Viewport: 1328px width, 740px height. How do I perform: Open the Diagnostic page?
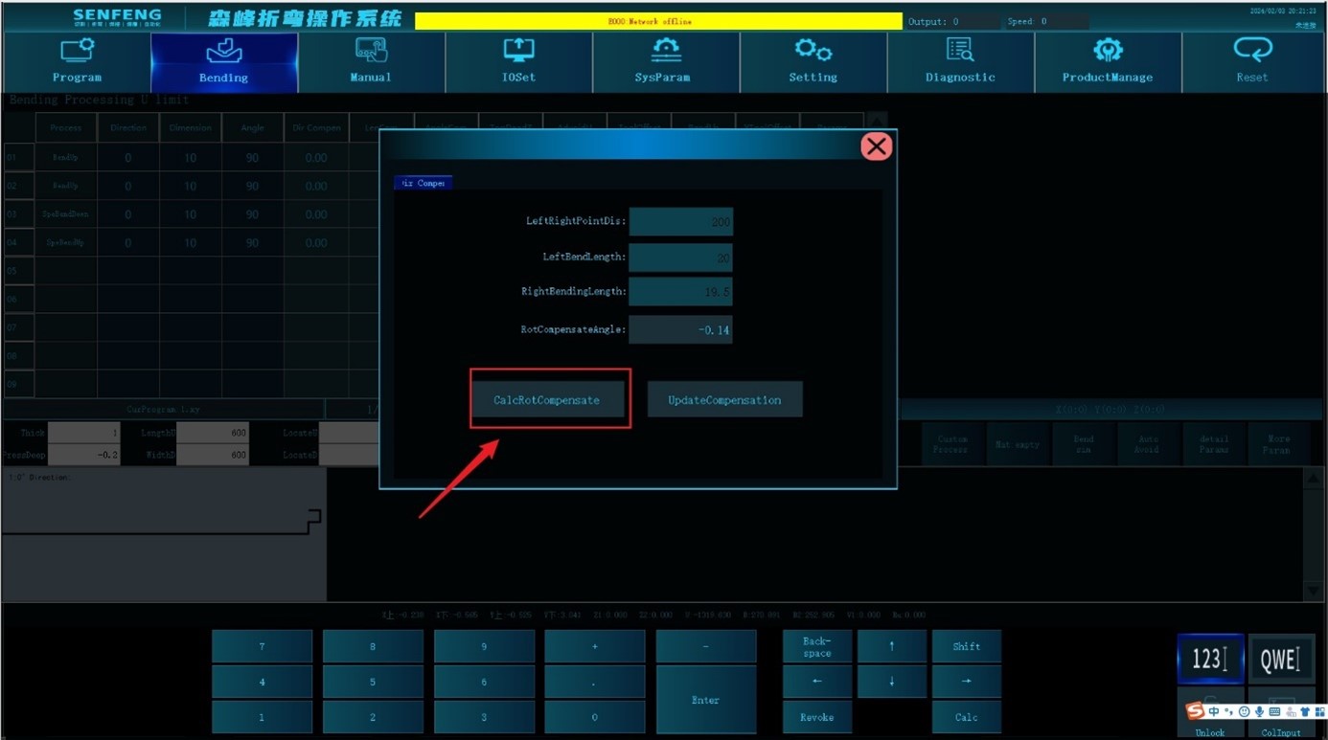pyautogui.click(x=960, y=62)
